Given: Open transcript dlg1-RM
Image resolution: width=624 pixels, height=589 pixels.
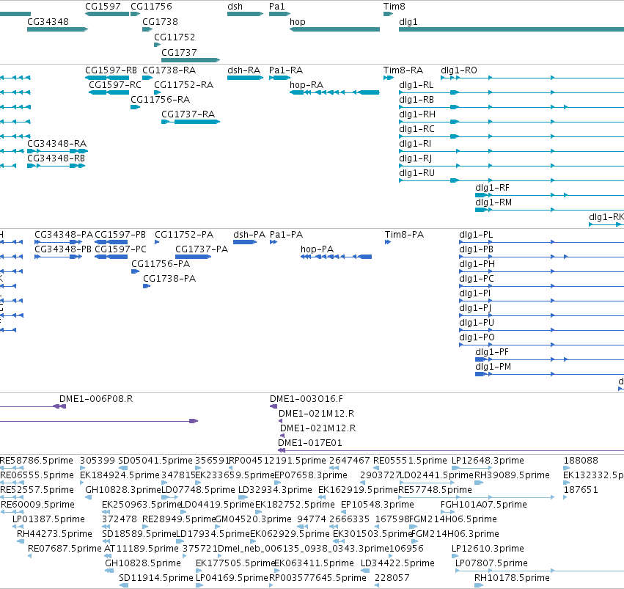Looking at the screenshot, I should coord(493,202).
